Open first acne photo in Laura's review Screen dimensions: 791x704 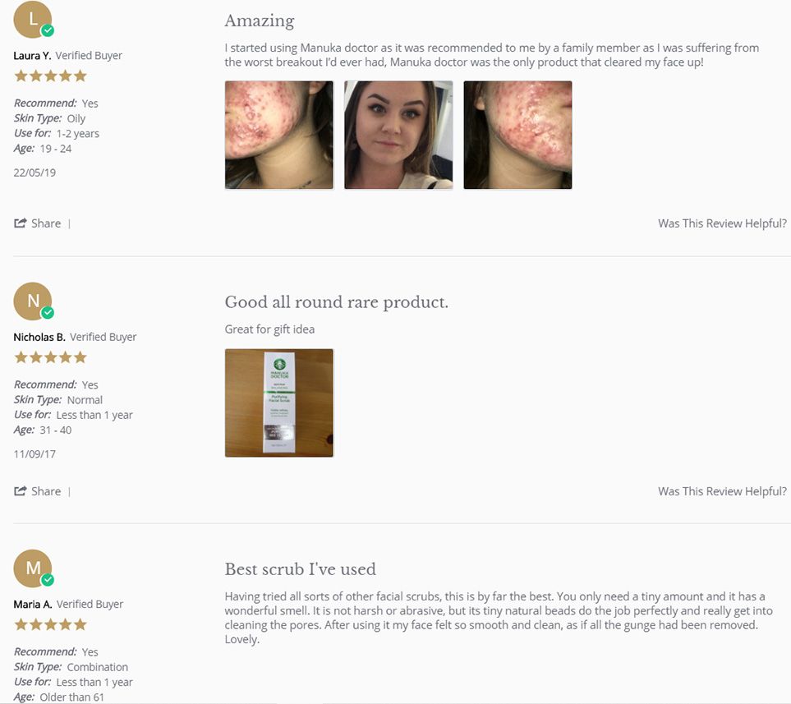279,135
